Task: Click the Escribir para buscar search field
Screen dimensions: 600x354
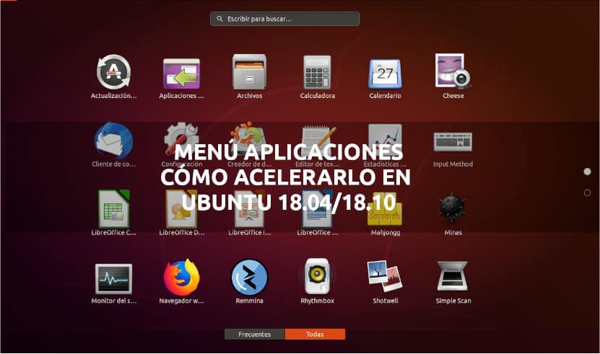Action: click(x=284, y=19)
